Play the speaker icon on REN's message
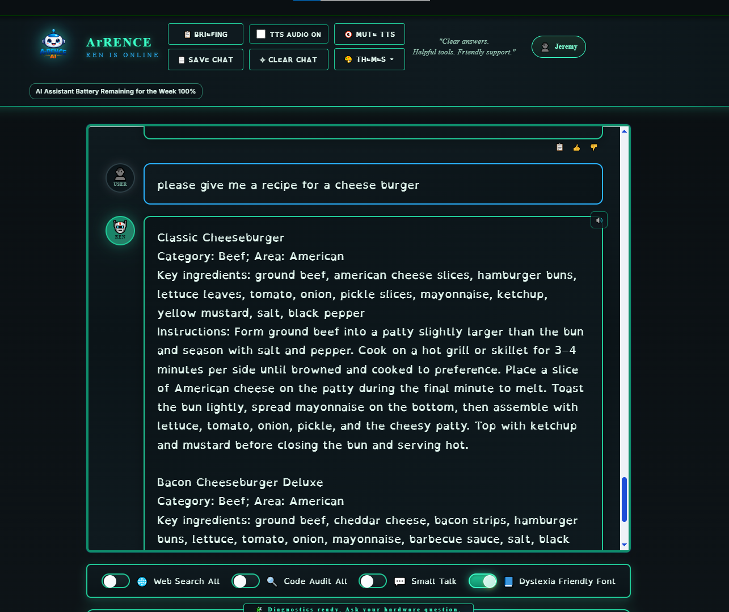This screenshot has height=612, width=729. click(x=599, y=220)
